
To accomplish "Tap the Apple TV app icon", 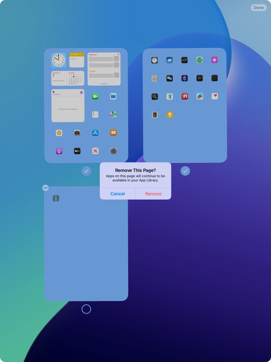I will point(77,151).
